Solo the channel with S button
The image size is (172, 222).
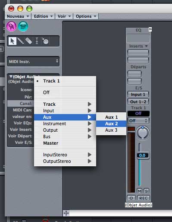point(146,191)
